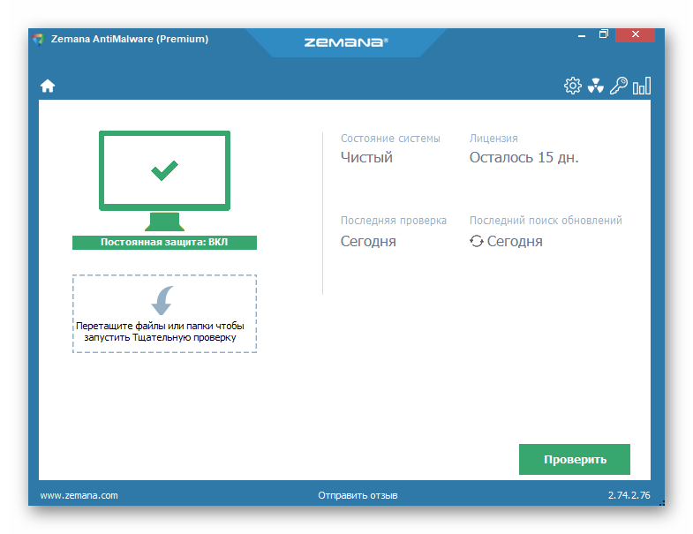Click the Последняя проверка label
Viewport: 693px width, 534px height.
(394, 220)
